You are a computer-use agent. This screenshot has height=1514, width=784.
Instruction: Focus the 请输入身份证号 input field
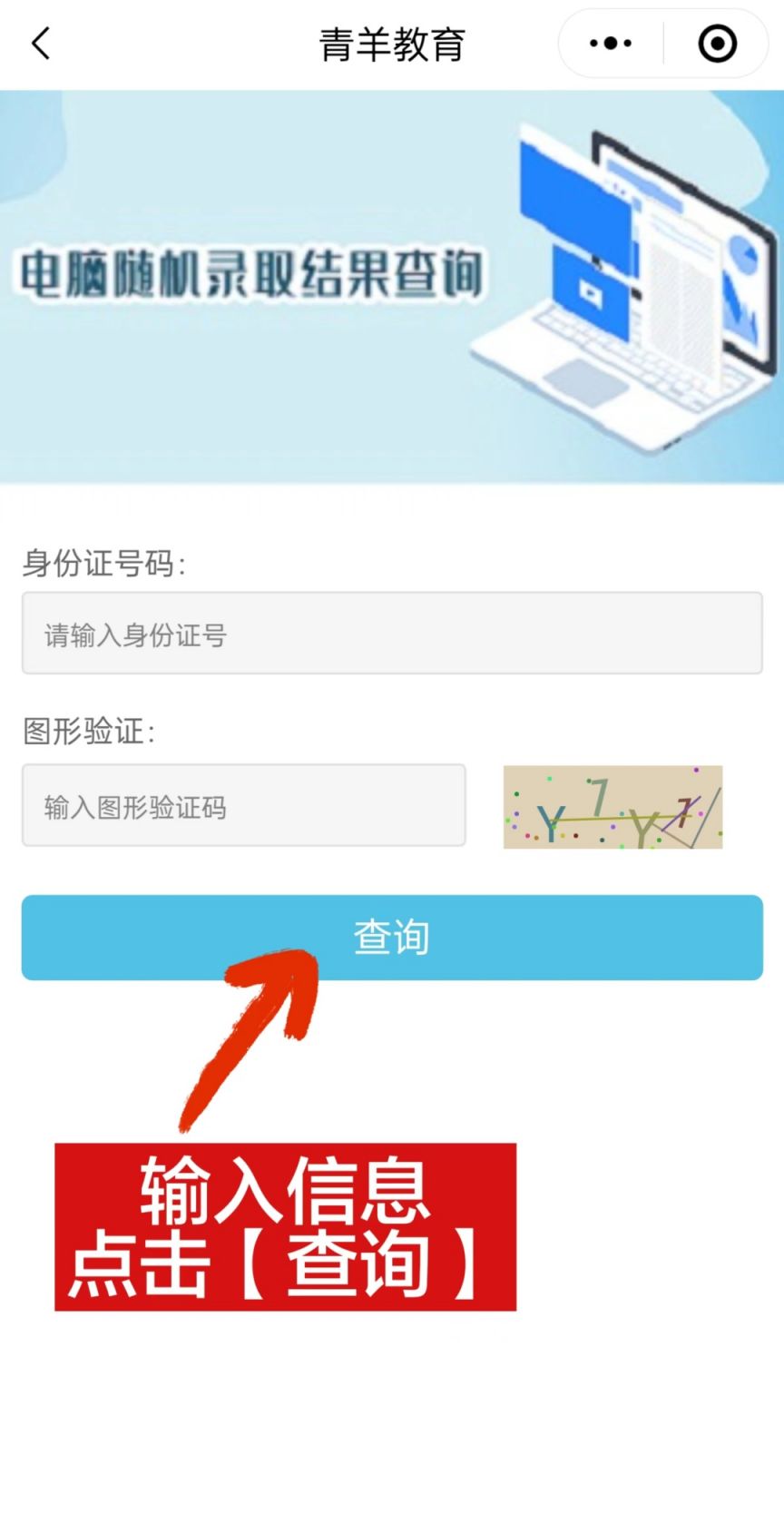coord(392,633)
